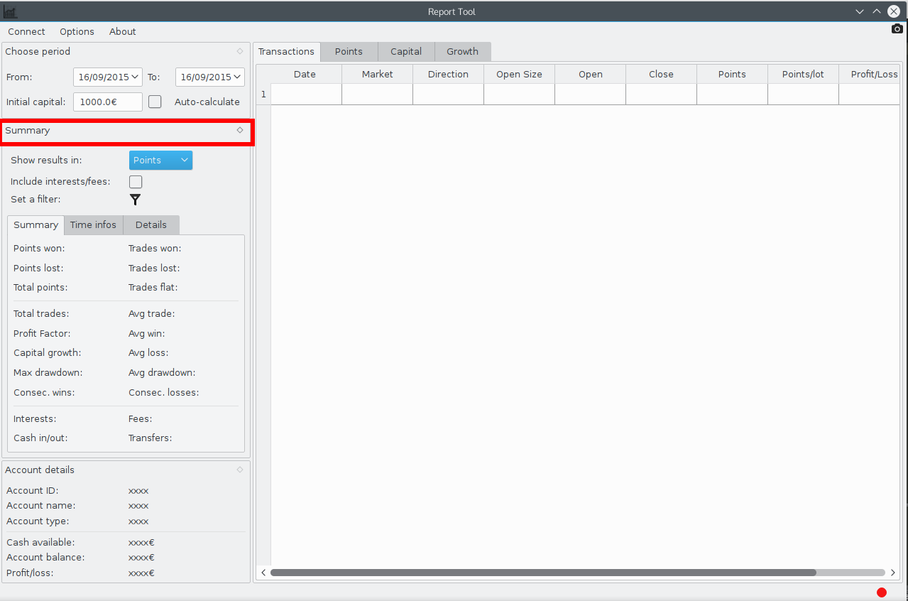Select the Details tab
The image size is (908, 601).
pos(151,224)
